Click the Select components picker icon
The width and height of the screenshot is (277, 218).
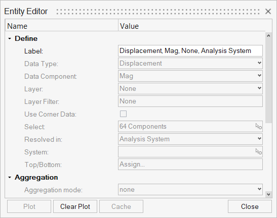coord(258,126)
